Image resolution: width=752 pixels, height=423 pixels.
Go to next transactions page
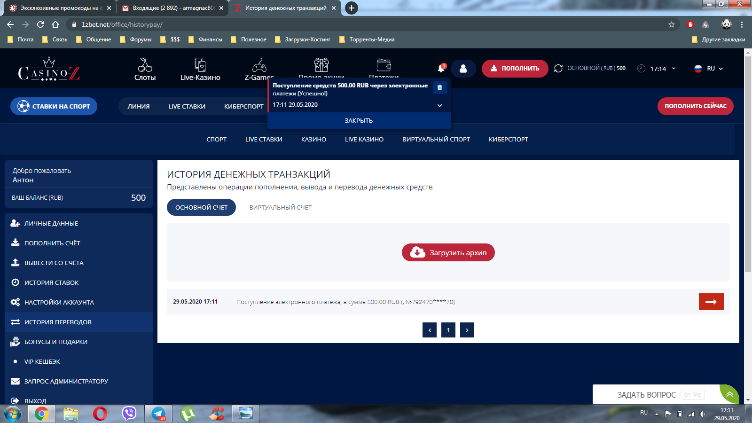click(x=467, y=330)
